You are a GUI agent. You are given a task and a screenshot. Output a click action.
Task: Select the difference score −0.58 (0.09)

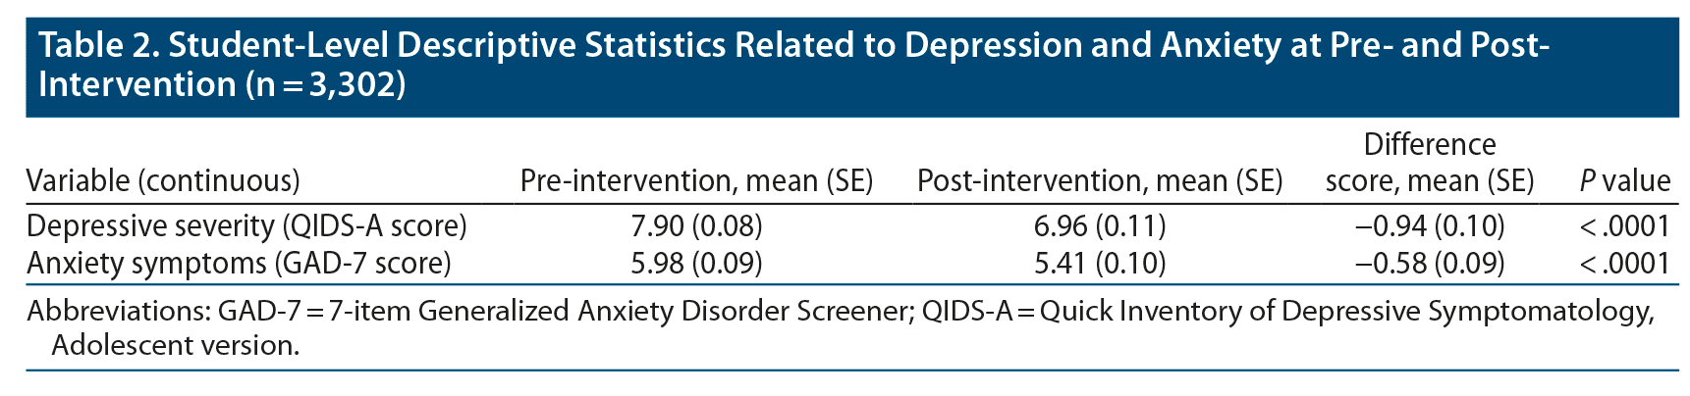1430,264
